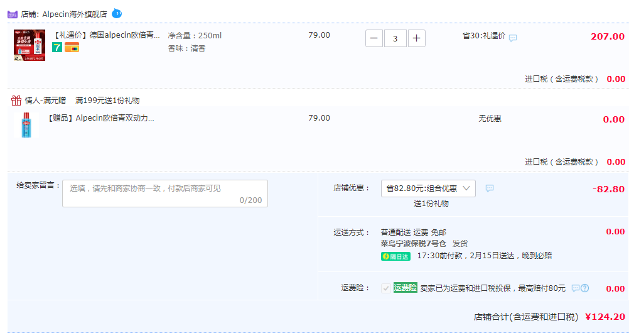629x333 pixels.
Task: Click the Tmall store icon beside 店铺
Action: [13, 14]
